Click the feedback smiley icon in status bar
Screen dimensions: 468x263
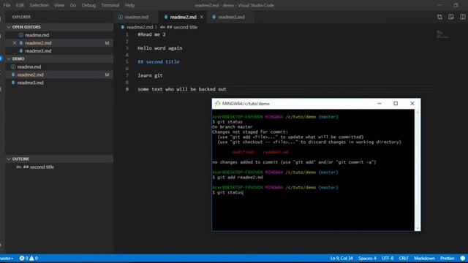pos(463,258)
